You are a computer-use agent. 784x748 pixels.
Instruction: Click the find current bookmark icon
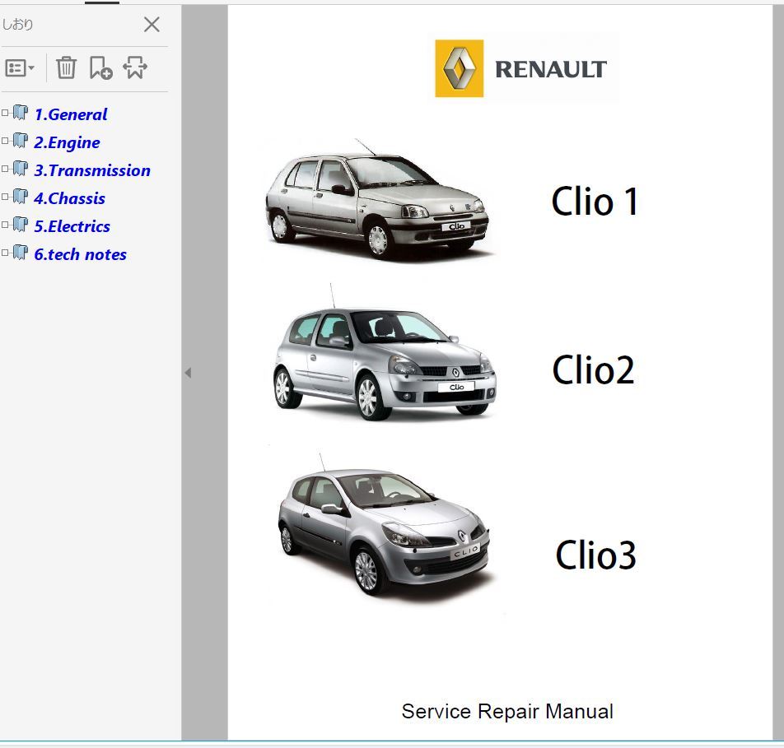[x=135, y=68]
